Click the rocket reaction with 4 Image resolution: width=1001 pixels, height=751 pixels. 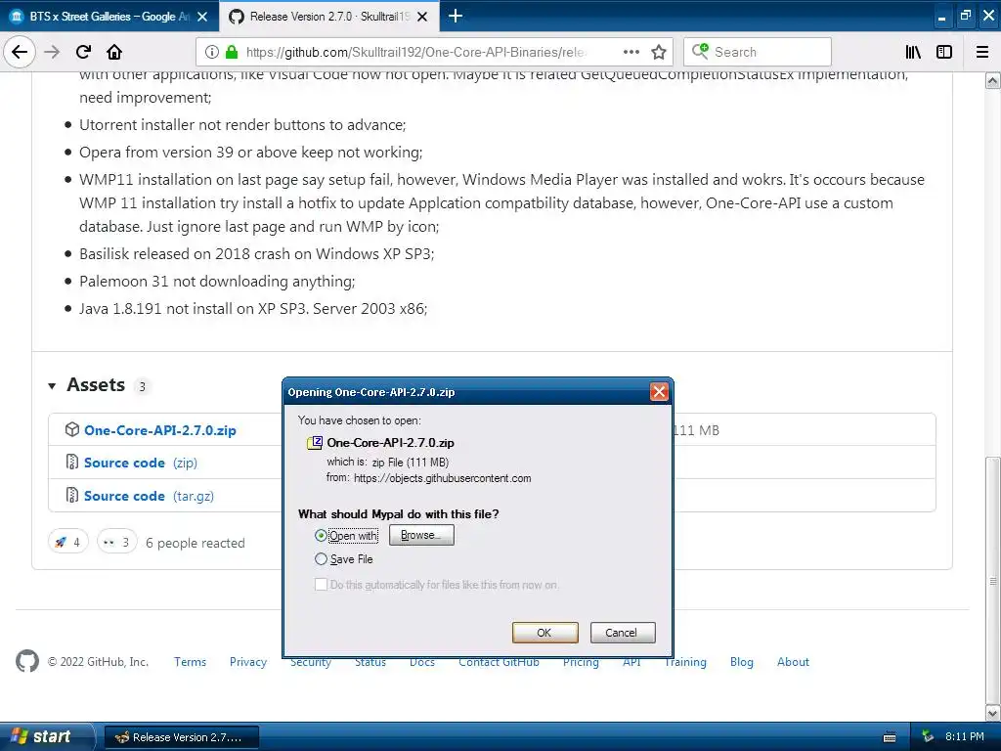click(67, 542)
